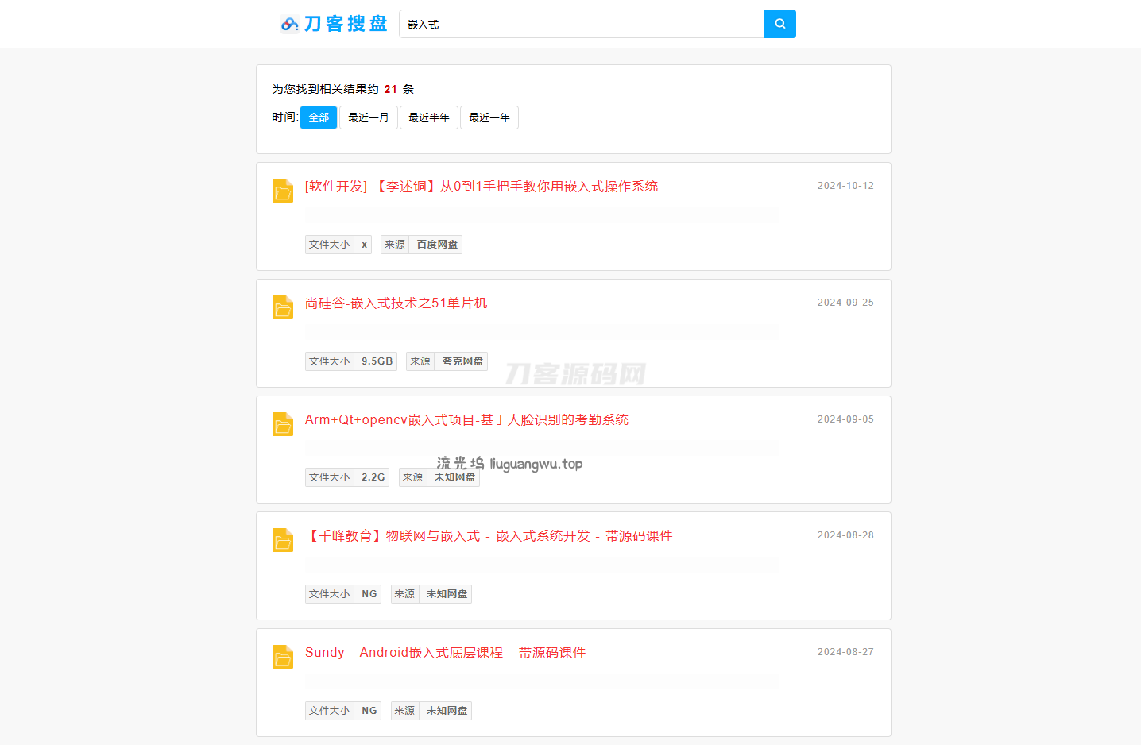The height and width of the screenshot is (745, 1141).
Task: Click folder icon beside 千峰教育 物联网 result
Action: pyautogui.click(x=283, y=540)
